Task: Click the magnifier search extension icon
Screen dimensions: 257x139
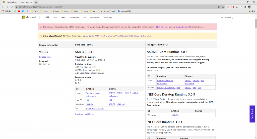Action: point(241,7)
